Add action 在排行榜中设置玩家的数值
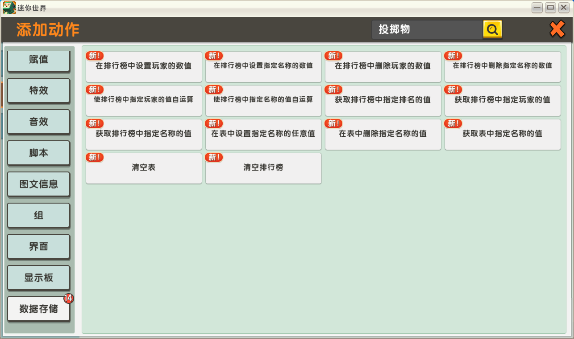Viewport: 574px width, 339px height. click(144, 67)
